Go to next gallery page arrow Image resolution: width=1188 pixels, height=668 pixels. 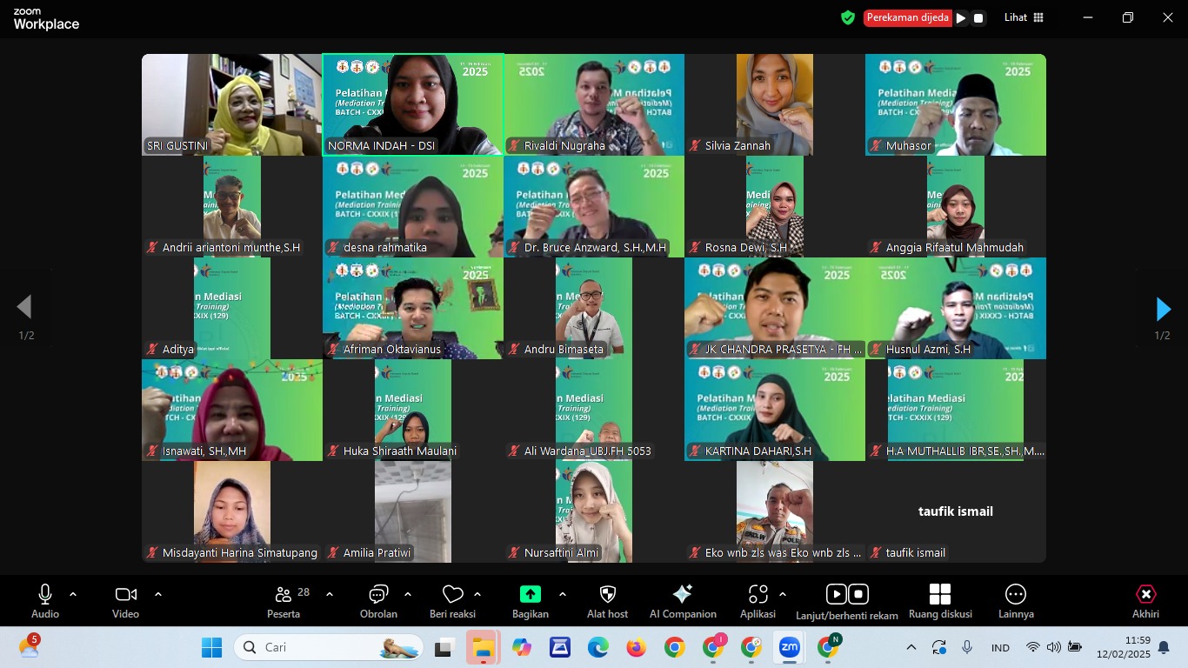pyautogui.click(x=1163, y=309)
